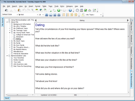135x101 pixels.
Task: Collapse the My Young Adult Years node
Action: (x=10, y=33)
